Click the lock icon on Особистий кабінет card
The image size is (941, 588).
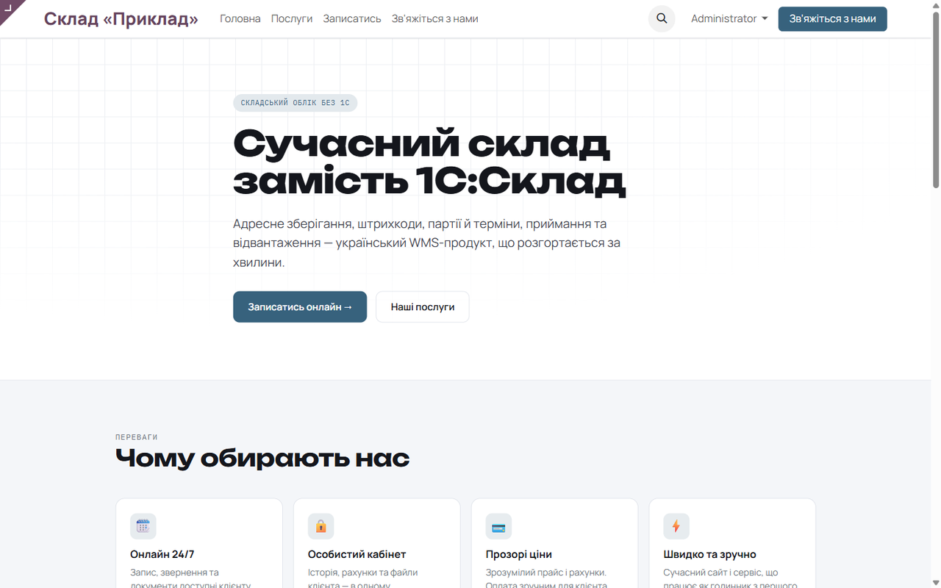pyautogui.click(x=321, y=526)
